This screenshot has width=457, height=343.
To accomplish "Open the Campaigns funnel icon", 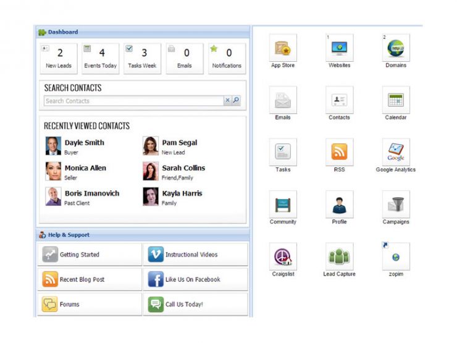I will point(396,205).
